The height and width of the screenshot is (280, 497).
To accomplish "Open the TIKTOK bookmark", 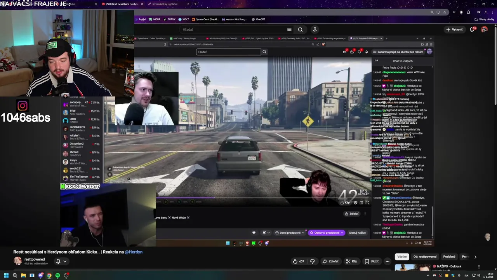I will [169, 19].
